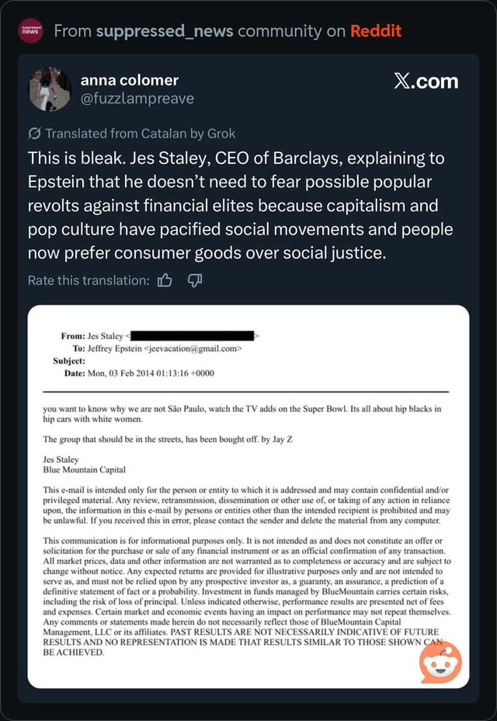Viewport: 497px width, 721px height.
Task: Click the tweet text starting This is bleak
Action: pyautogui.click(x=239, y=206)
